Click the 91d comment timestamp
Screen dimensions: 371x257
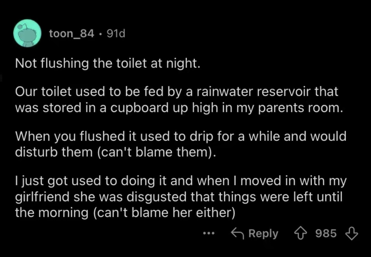coord(116,33)
